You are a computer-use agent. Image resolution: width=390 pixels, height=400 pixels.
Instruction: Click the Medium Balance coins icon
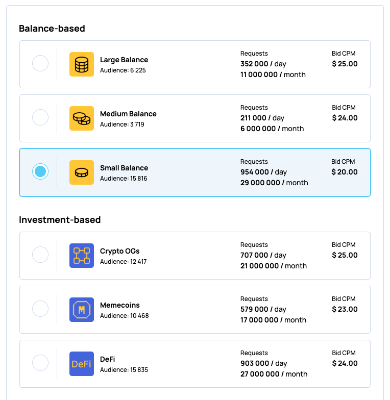click(x=82, y=118)
